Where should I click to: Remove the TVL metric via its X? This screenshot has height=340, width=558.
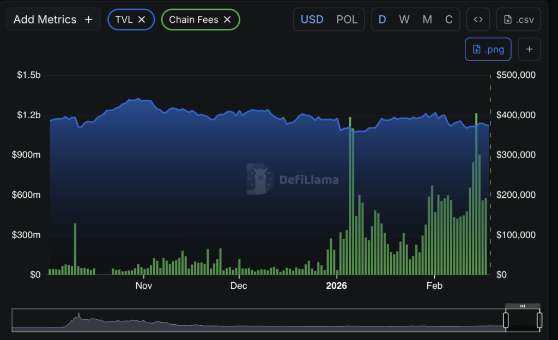coord(142,19)
